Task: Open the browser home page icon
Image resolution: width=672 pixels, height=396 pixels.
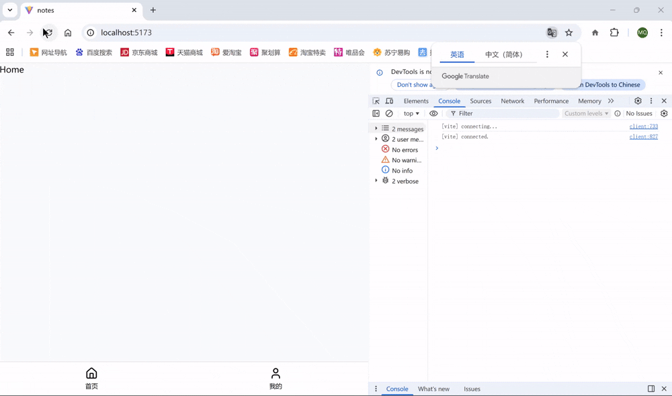Action: (x=68, y=32)
